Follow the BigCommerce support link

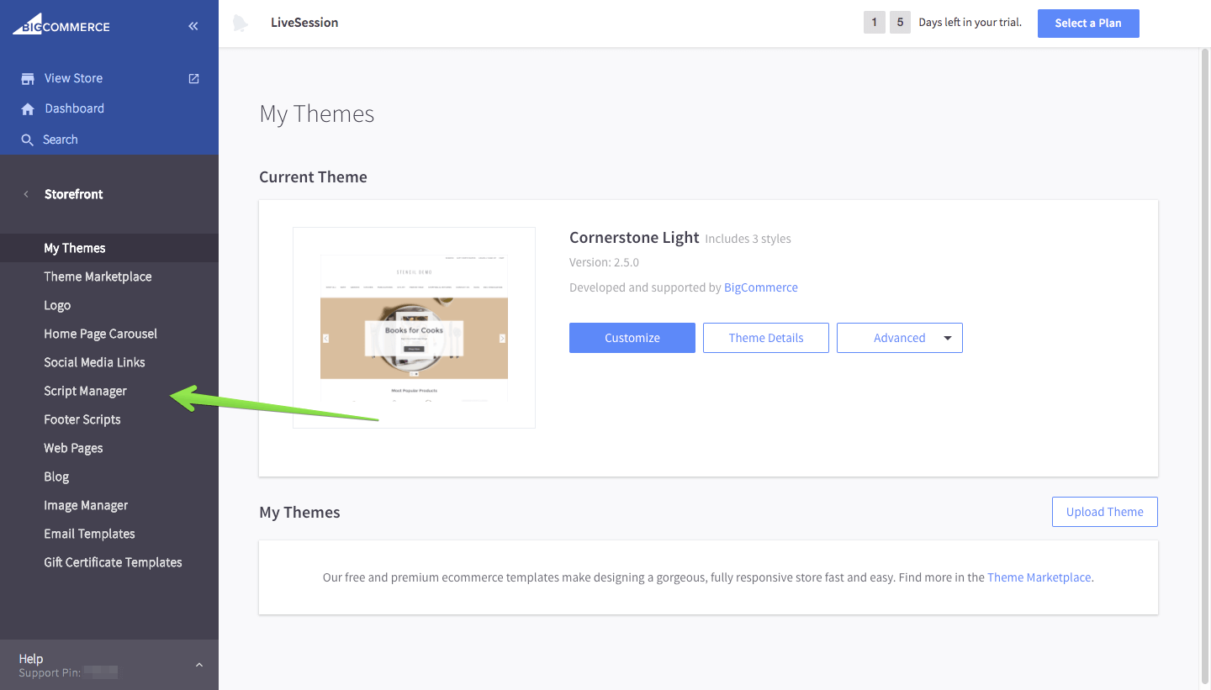tap(760, 287)
